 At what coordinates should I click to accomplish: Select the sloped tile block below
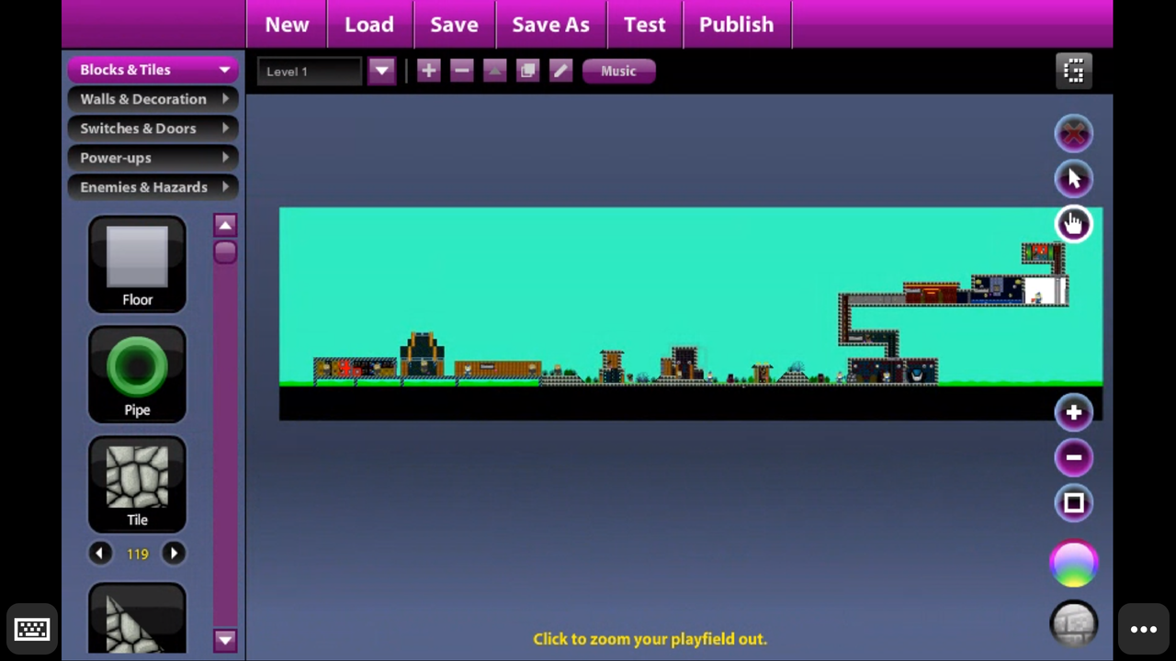point(137,619)
